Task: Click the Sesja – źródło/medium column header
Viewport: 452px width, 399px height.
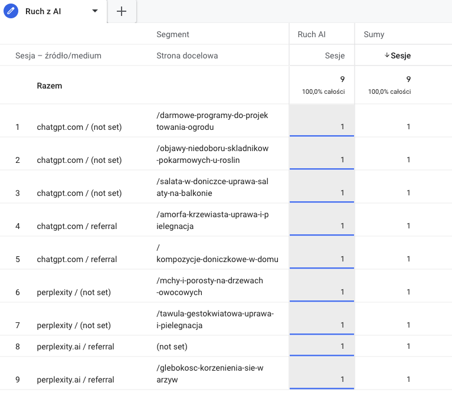Action: (x=58, y=55)
